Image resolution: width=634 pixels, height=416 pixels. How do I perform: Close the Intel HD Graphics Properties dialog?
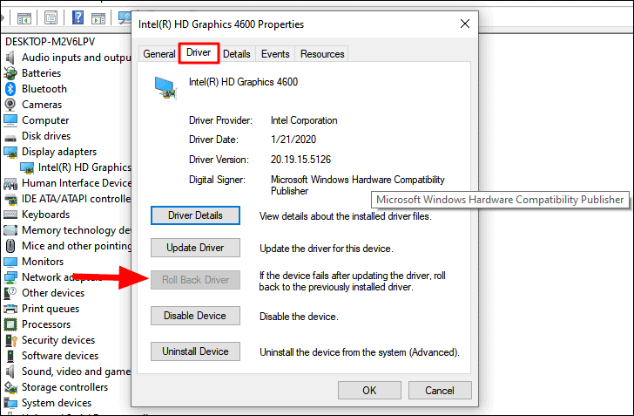pos(465,24)
